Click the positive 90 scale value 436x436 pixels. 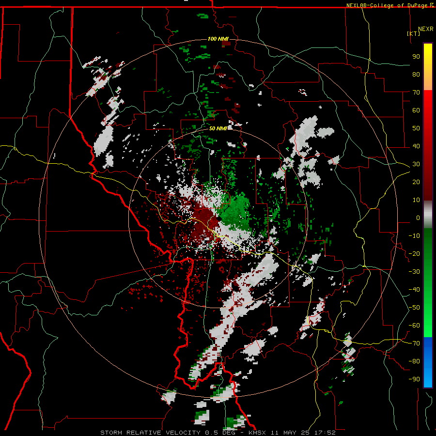coord(416,57)
